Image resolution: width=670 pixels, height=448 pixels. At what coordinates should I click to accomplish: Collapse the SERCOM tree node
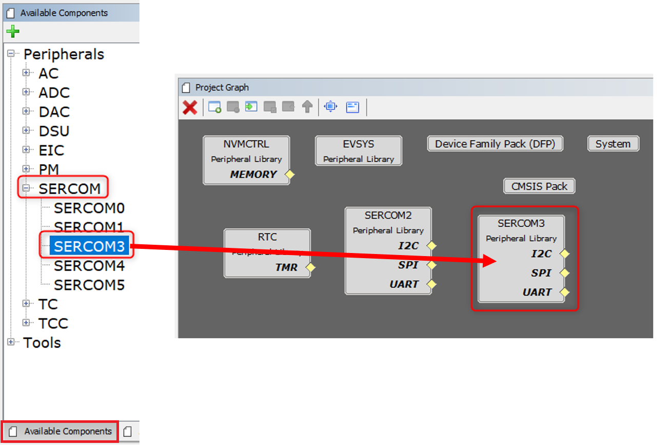click(26, 188)
